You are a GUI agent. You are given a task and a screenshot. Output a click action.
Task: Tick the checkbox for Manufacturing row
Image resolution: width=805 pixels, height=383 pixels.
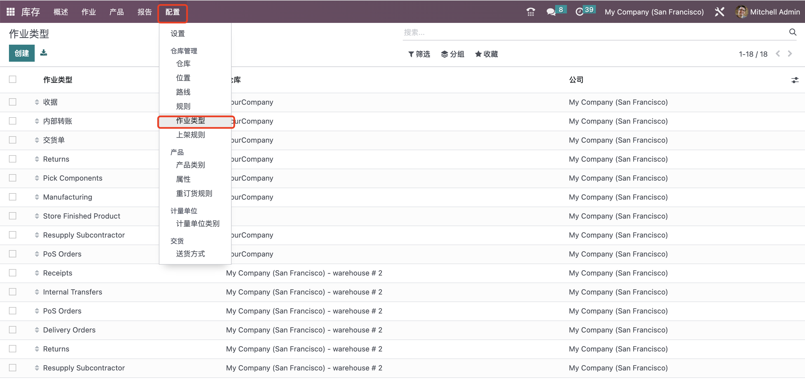point(13,197)
